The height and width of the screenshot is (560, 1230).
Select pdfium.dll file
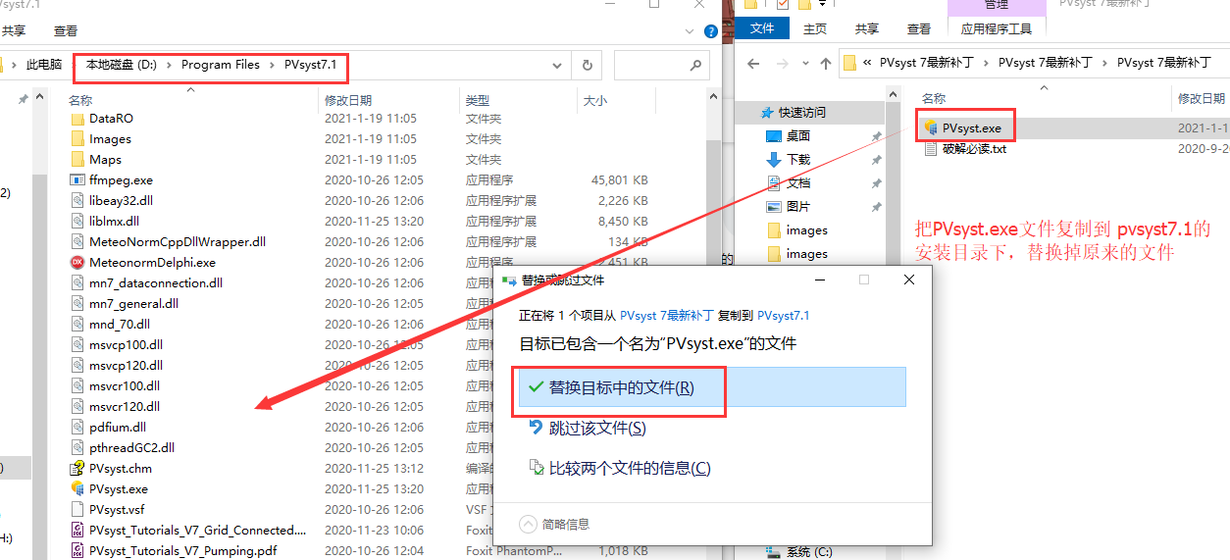118,428
